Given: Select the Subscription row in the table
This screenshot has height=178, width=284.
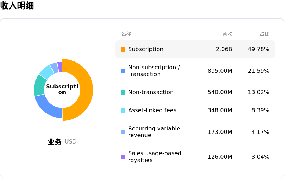Looking at the screenshot, I should pyautogui.click(x=195, y=49).
